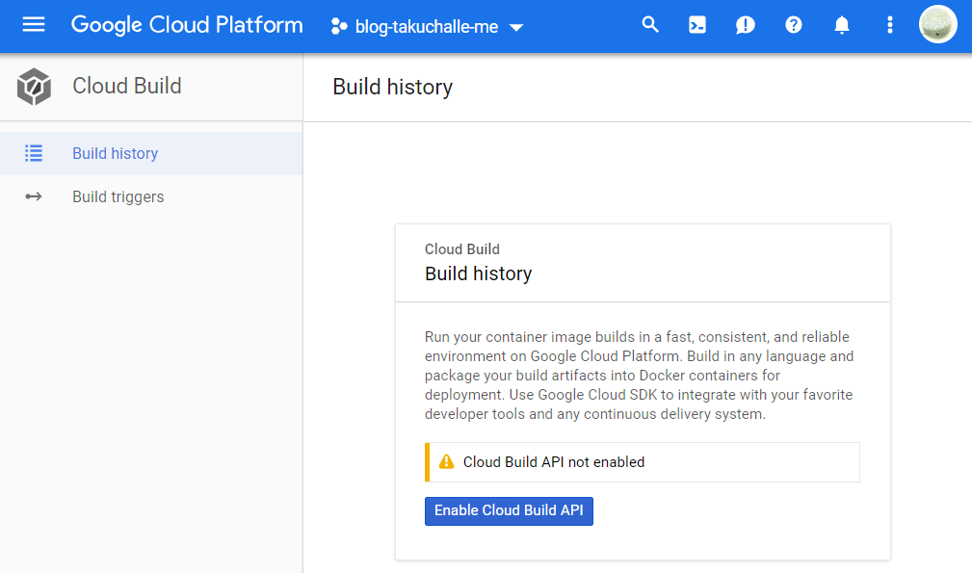
Task: Select Build history in the sidebar
Action: click(x=151, y=153)
